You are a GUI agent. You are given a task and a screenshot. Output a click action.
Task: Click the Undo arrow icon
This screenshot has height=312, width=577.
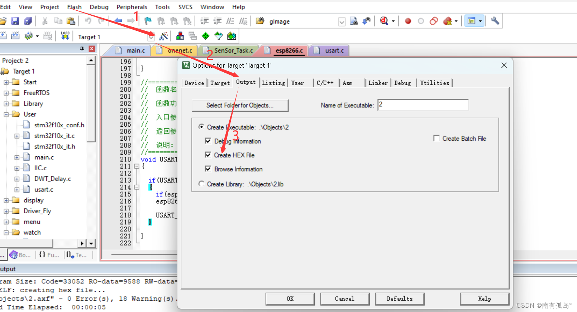(x=88, y=21)
